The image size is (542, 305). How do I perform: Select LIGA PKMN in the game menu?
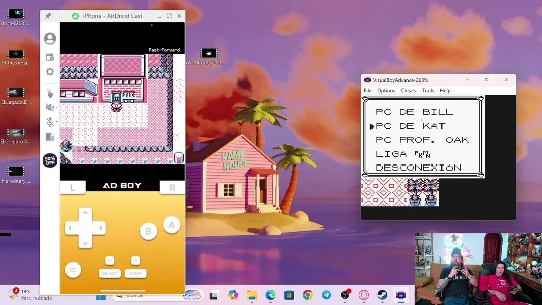pyautogui.click(x=403, y=154)
